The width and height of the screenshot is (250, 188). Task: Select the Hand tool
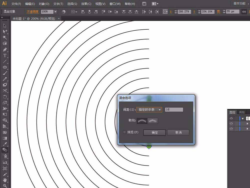[x=5, y=180]
